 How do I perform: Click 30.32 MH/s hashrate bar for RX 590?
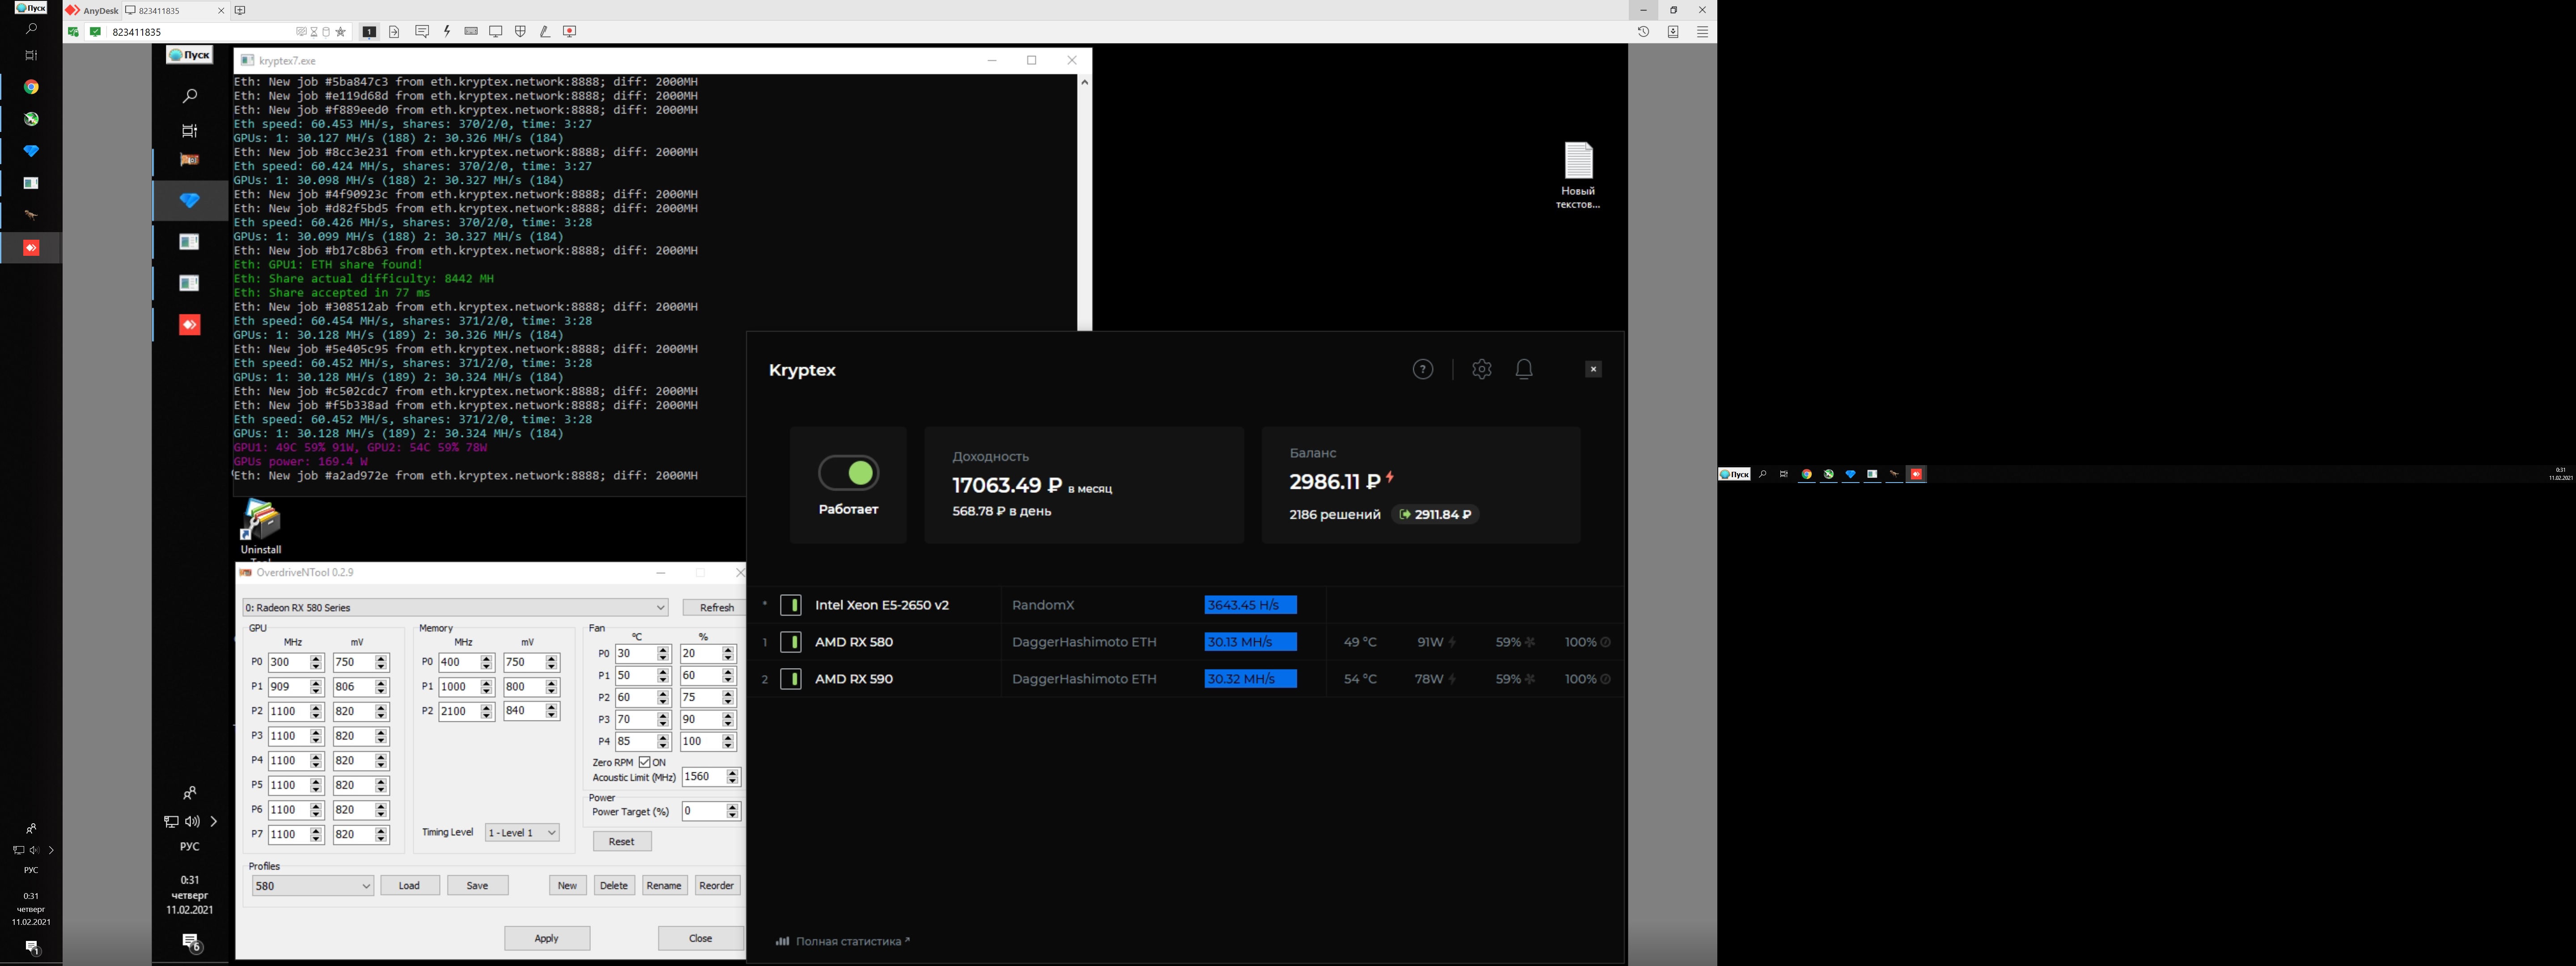point(1251,679)
